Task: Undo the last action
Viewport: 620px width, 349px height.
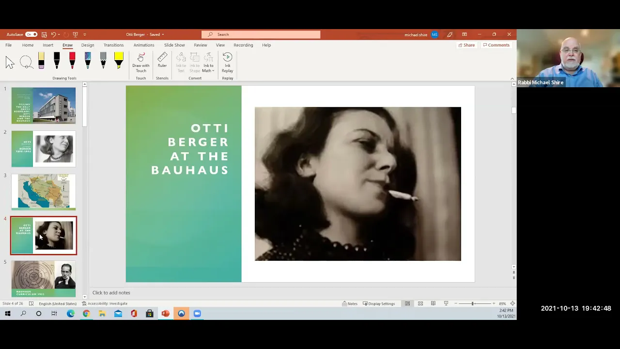Action: (53, 34)
